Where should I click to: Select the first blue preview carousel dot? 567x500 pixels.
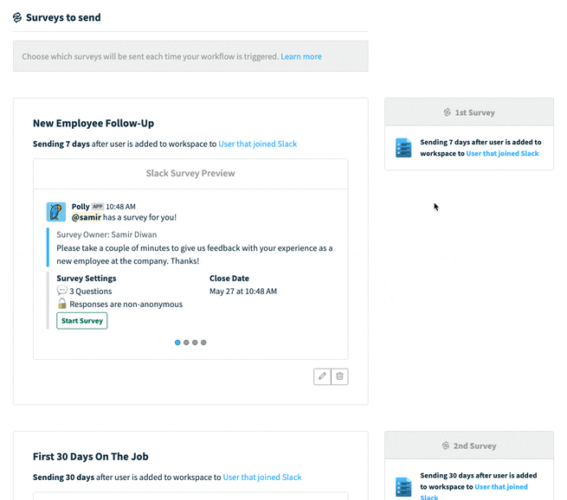177,343
